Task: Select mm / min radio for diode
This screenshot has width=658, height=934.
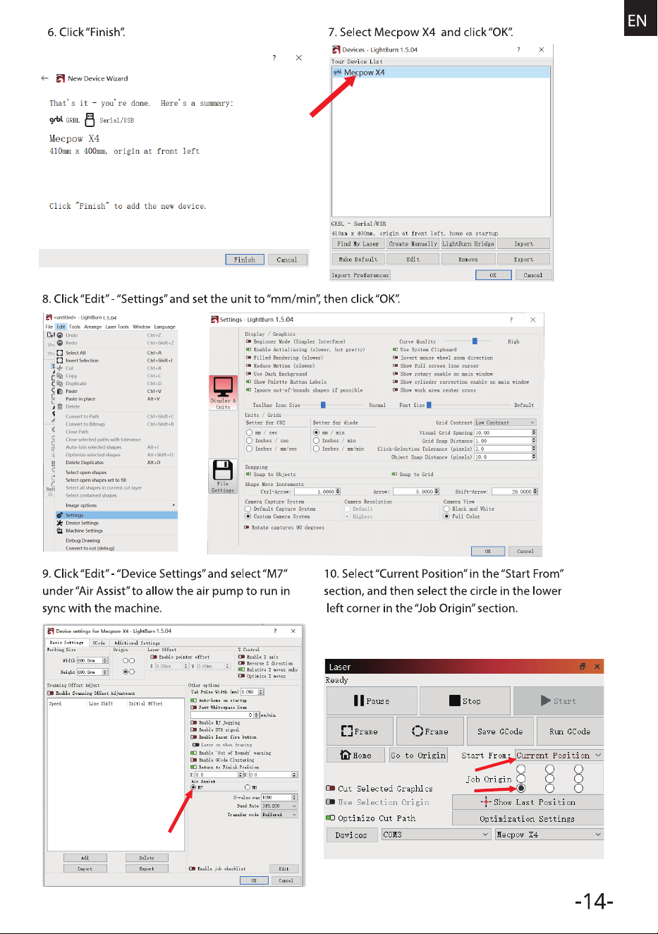Action: pyautogui.click(x=316, y=432)
